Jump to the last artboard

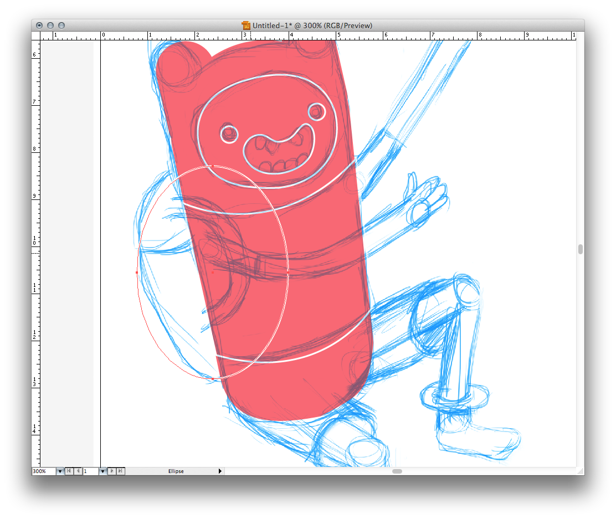pos(121,471)
